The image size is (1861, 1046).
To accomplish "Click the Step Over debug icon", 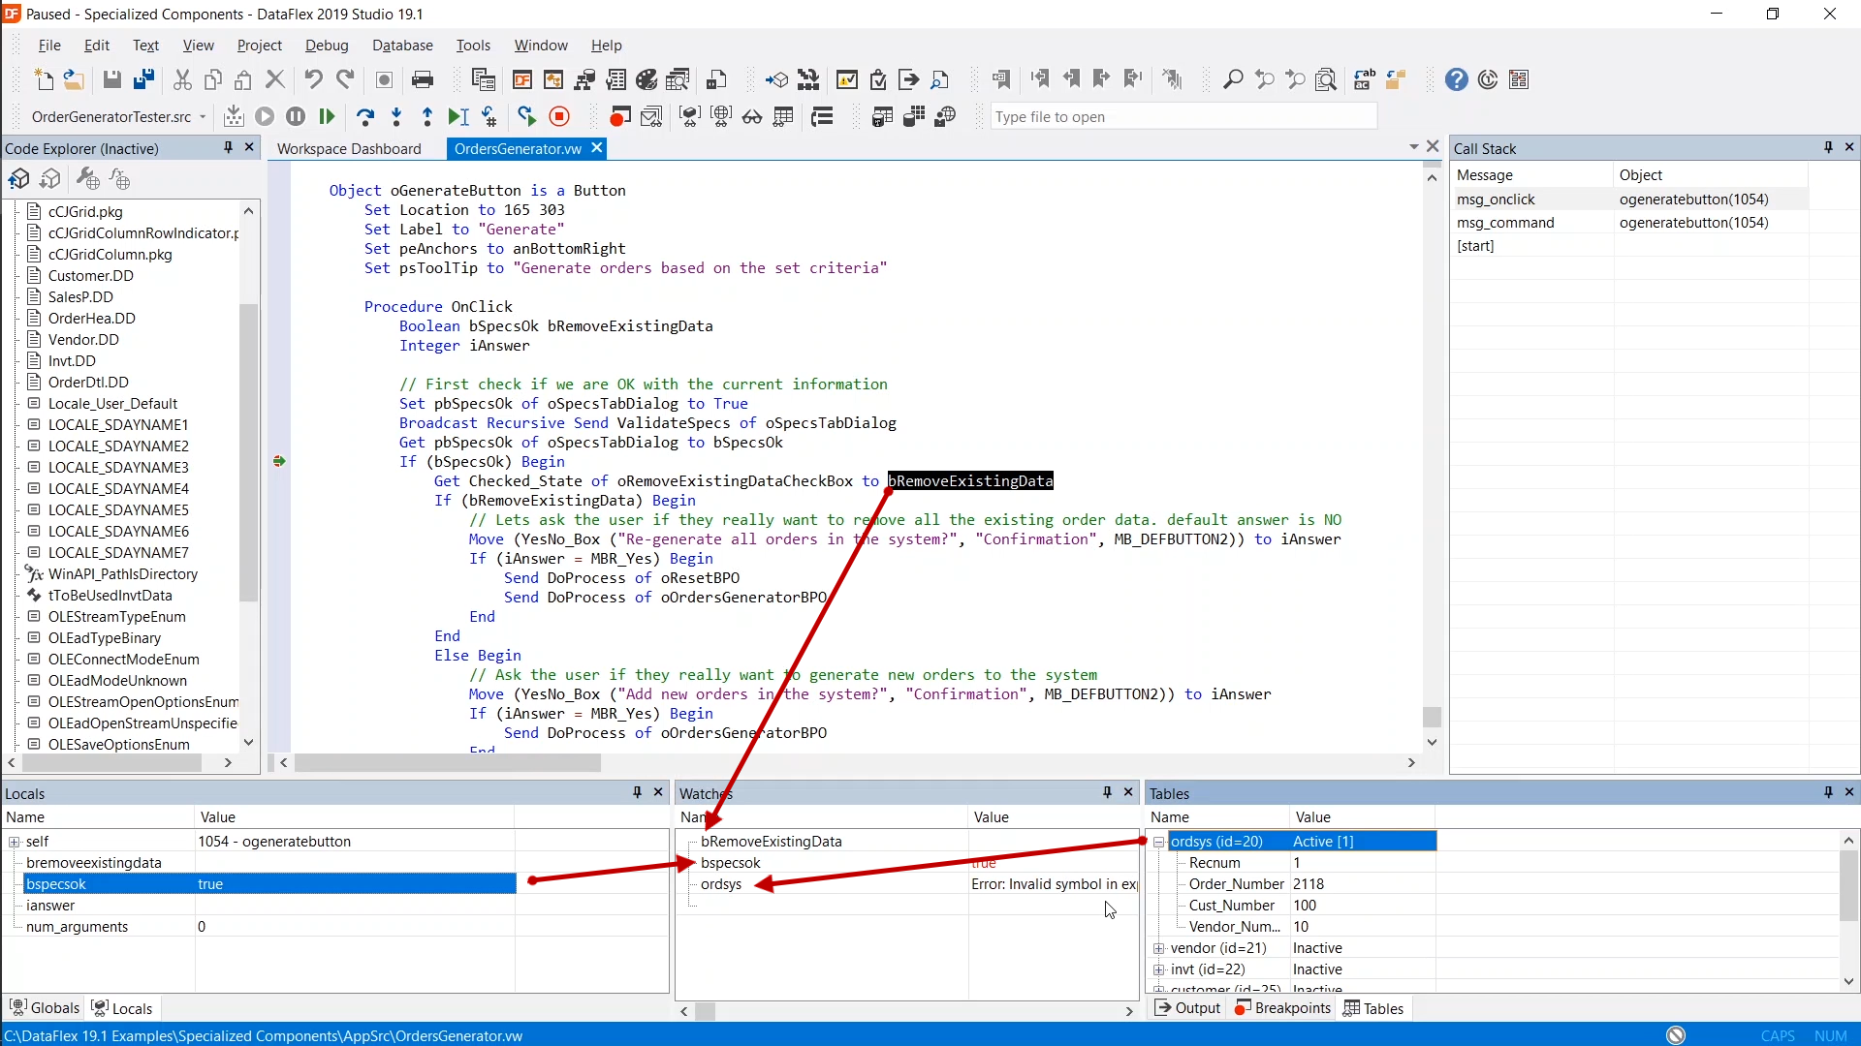I will click(365, 117).
